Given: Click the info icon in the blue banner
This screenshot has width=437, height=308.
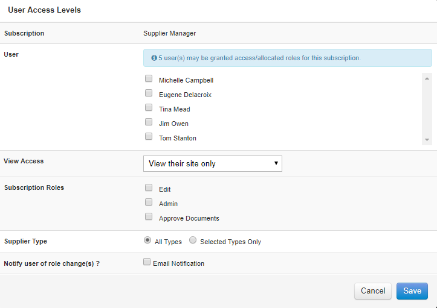Looking at the screenshot, I should point(154,58).
